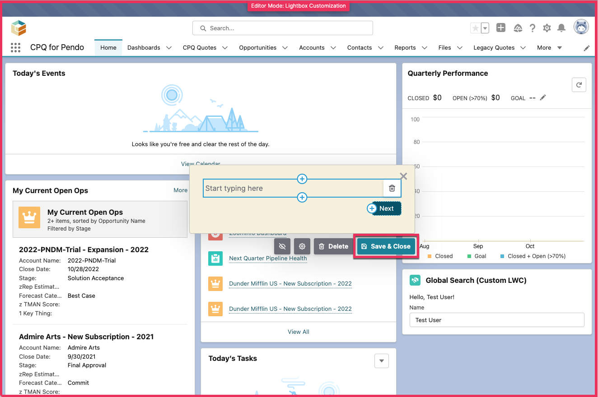
Task: Select the Home tab
Action: 108,47
